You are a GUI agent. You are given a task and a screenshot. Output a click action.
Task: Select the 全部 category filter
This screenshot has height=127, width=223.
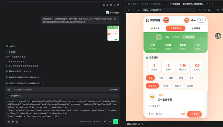[150, 78]
